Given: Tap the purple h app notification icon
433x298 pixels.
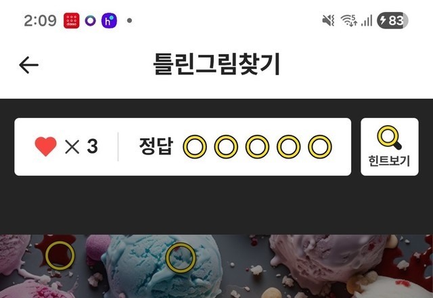Looking at the screenshot, I should pos(109,21).
